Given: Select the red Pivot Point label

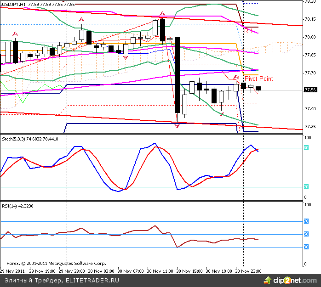Looking at the screenshot, I should [258, 79].
